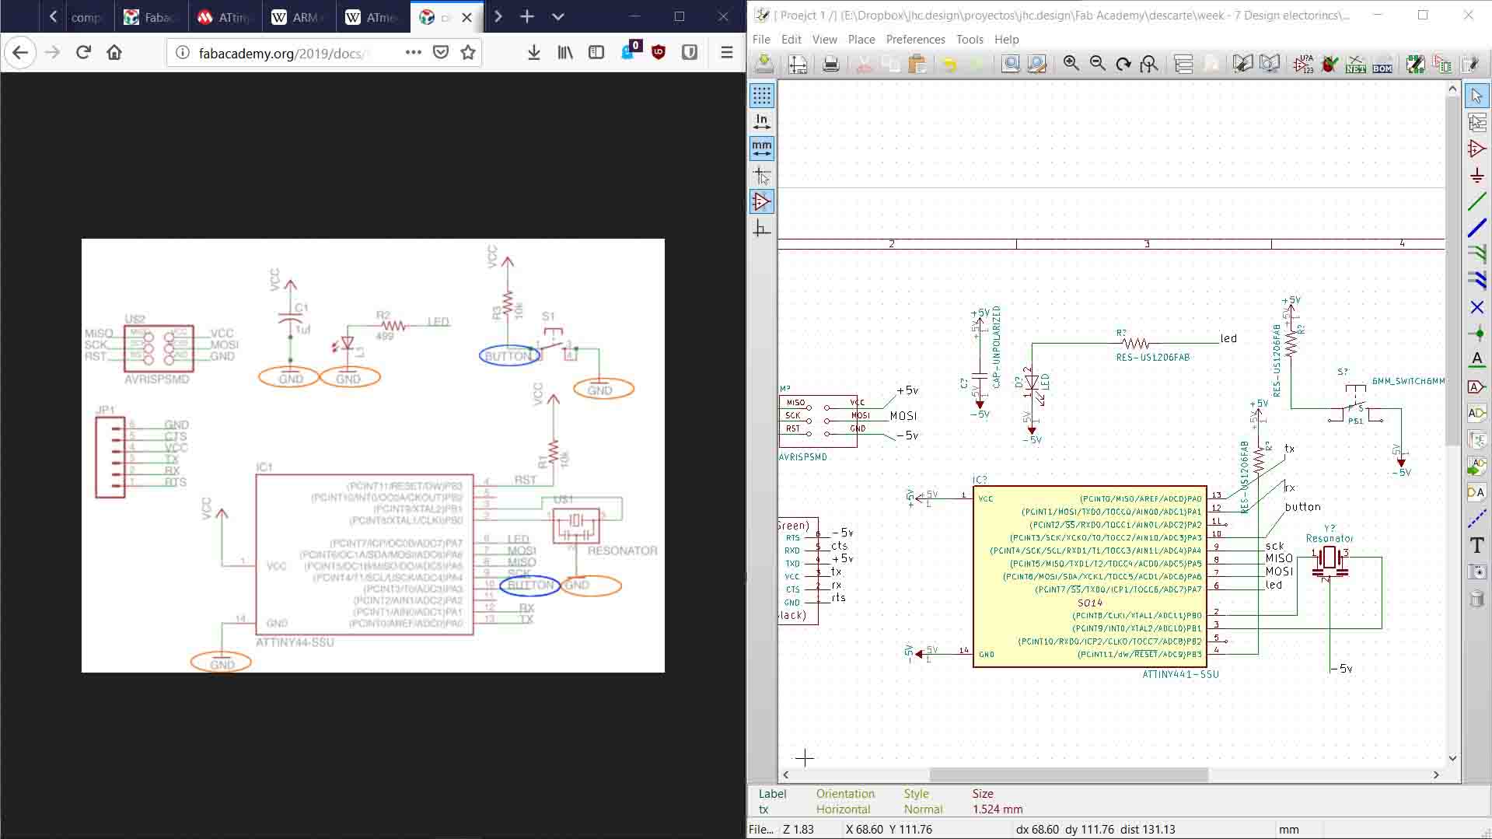Image resolution: width=1492 pixels, height=839 pixels.
Task: Open the BOM generator
Action: tap(1383, 64)
